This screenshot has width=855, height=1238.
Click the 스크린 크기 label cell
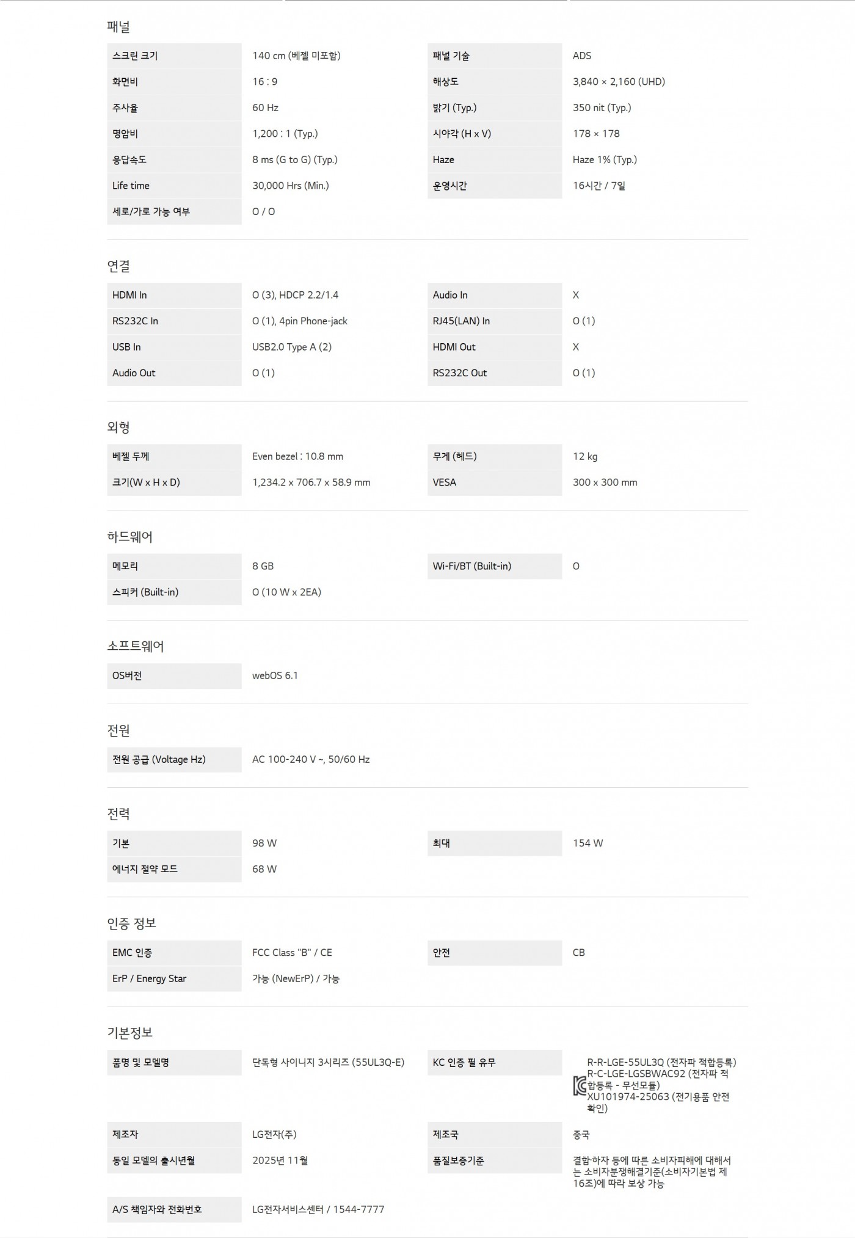tap(174, 56)
